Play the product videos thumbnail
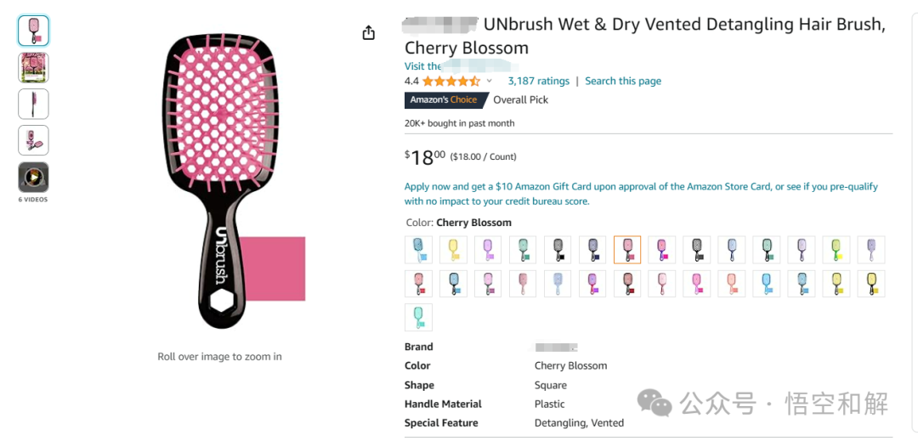918x441 pixels. point(33,177)
